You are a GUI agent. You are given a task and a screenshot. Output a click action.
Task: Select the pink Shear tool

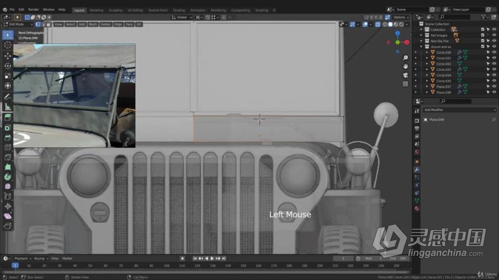coord(8,216)
